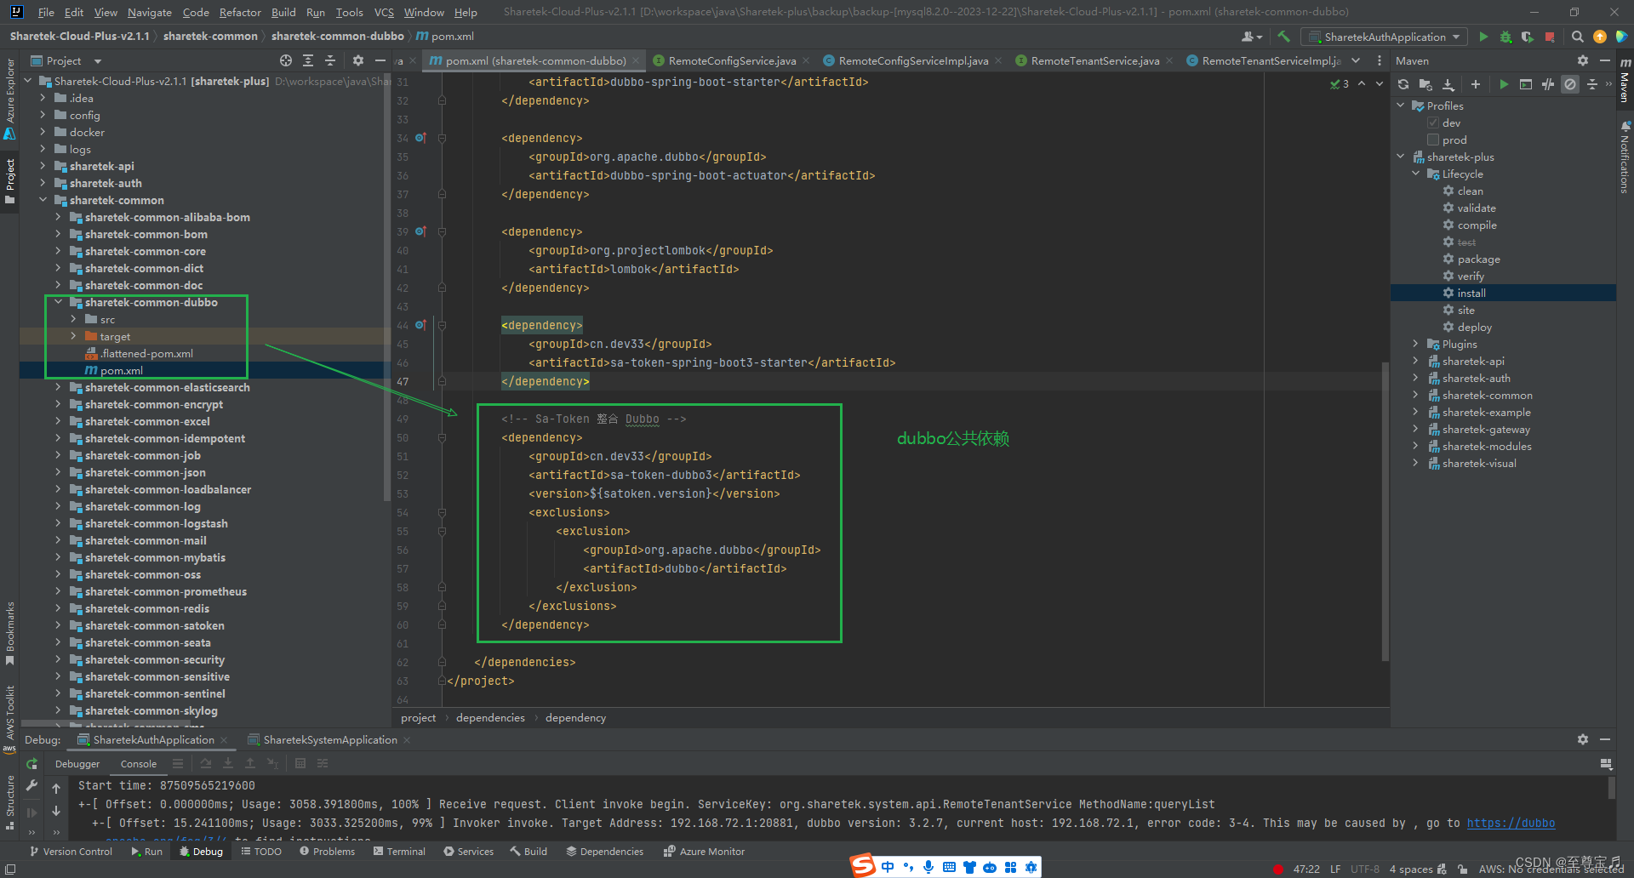Screen dimensions: 1634x878
Task: Generate sources and update folders in Maven
Action: (x=1425, y=84)
